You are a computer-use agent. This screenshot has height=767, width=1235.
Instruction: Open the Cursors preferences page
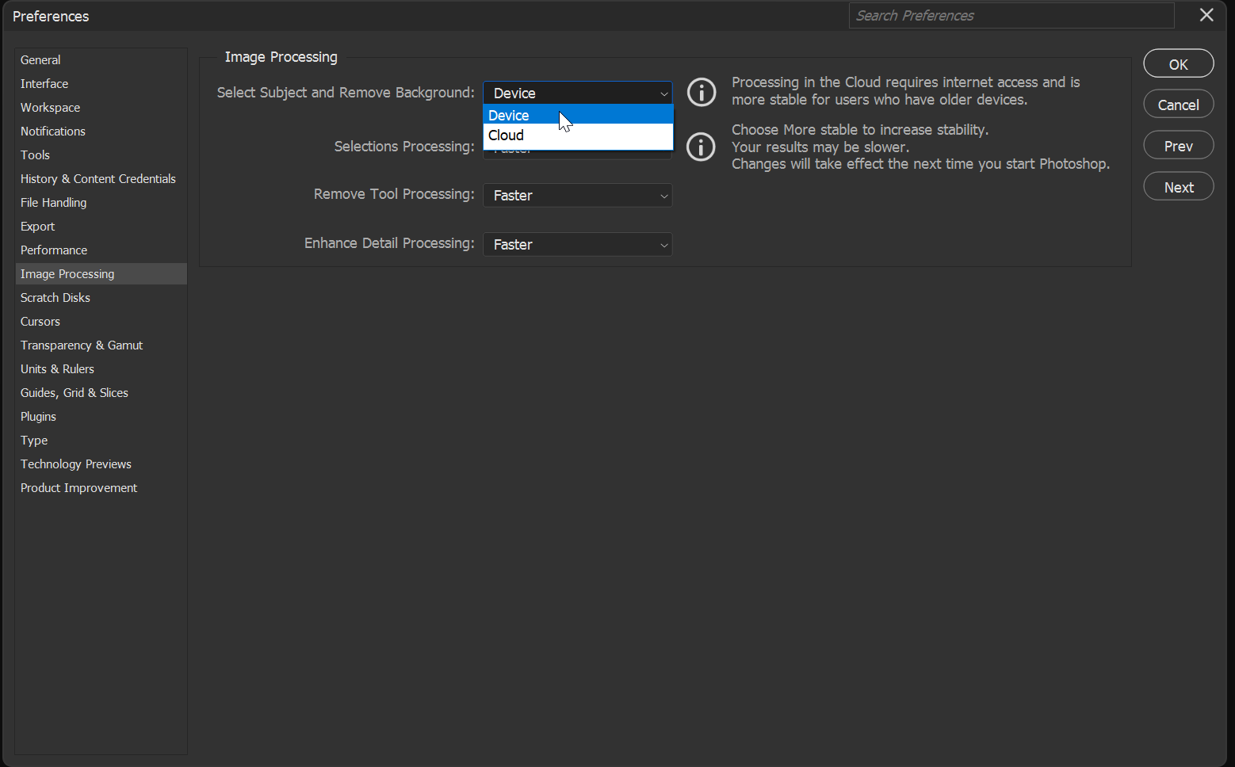(40, 321)
